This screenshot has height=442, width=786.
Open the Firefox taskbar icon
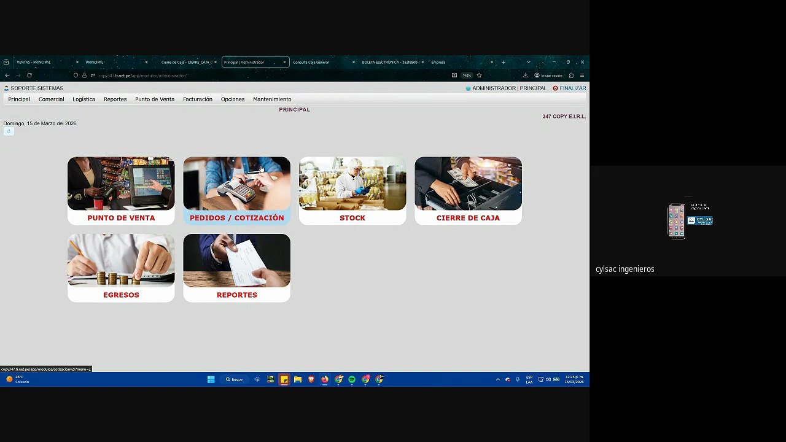click(325, 379)
